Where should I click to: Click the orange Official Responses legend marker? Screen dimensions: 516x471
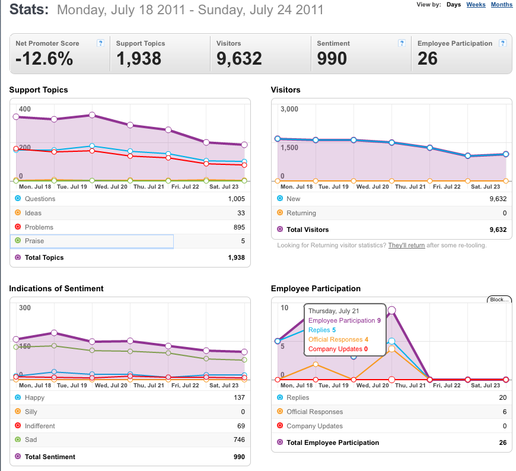coord(280,412)
